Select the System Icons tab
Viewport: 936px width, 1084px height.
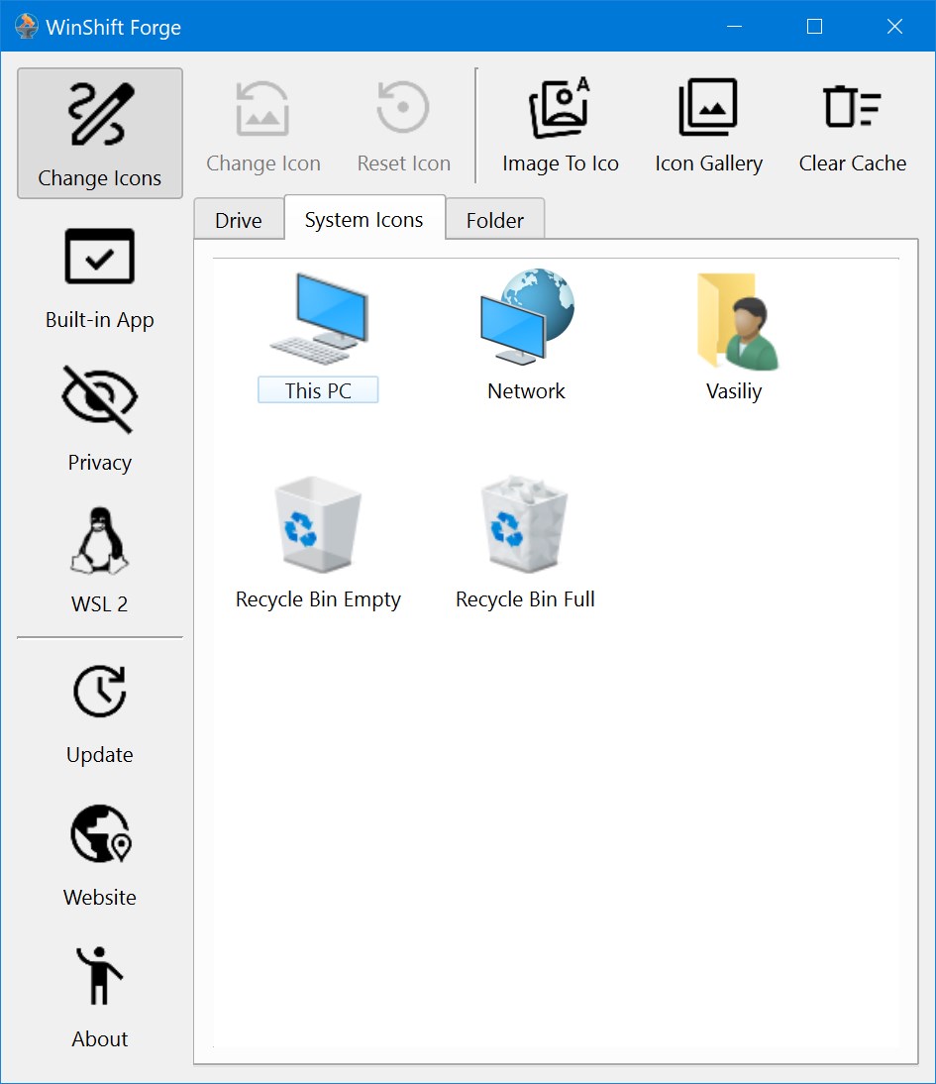pos(364,219)
